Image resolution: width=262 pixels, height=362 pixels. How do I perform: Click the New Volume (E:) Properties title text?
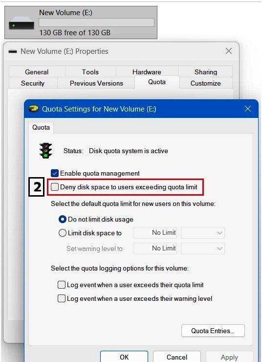pyautogui.click(x=65, y=51)
